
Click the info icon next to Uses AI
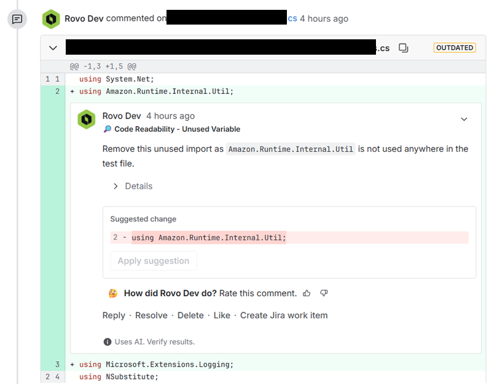(107, 341)
